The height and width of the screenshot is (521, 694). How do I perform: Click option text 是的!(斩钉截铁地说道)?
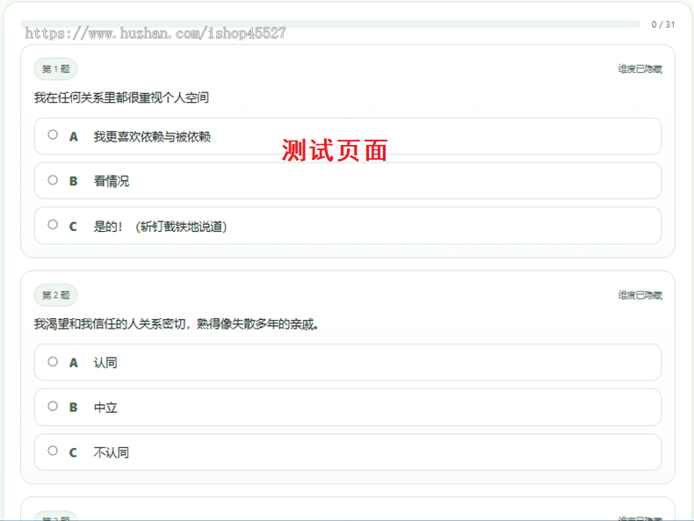click(160, 227)
